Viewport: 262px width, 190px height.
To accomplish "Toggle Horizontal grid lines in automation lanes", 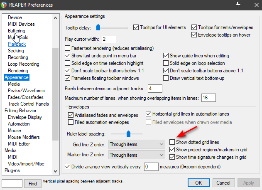I will coord(148,114).
